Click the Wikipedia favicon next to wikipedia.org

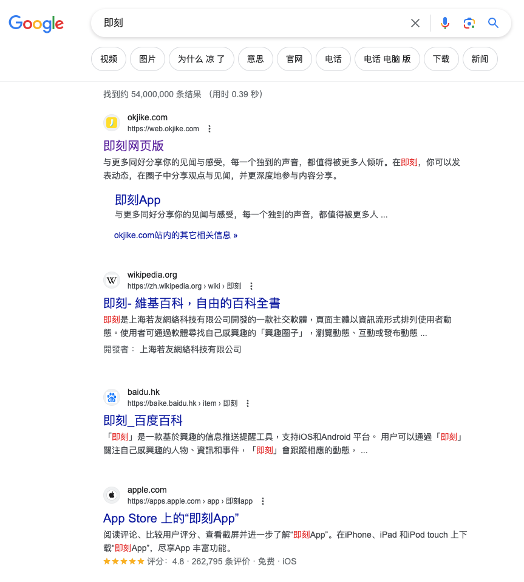click(x=112, y=280)
